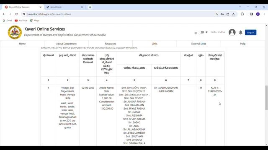The height and width of the screenshot is (150, 268).
Task: Select the name ANSAR PASHA
Action: [134, 102]
